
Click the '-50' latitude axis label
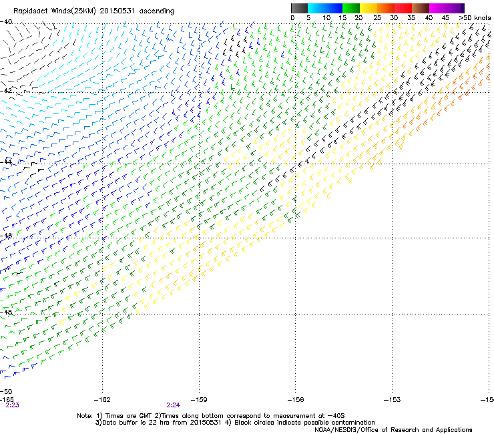(6, 392)
